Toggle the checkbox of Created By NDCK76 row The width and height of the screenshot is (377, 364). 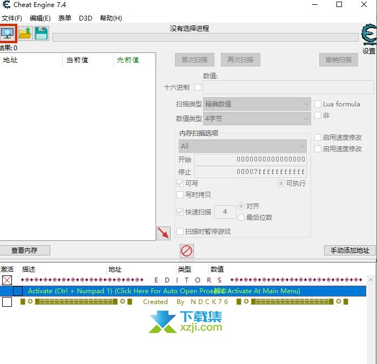[7, 302]
